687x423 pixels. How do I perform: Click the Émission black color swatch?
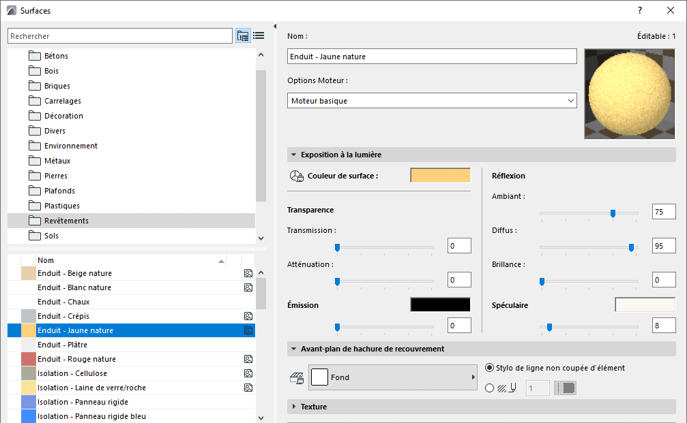point(440,305)
